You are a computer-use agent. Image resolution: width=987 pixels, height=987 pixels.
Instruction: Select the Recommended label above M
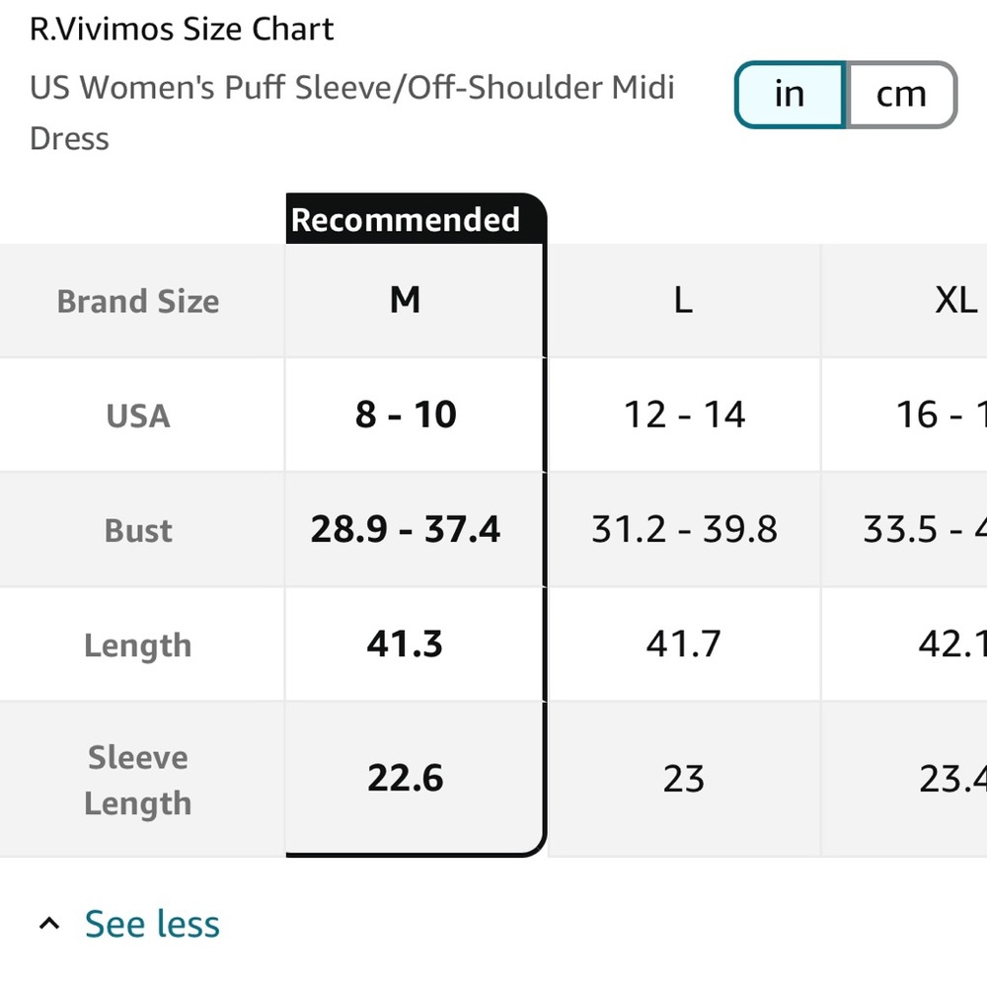coord(406,219)
